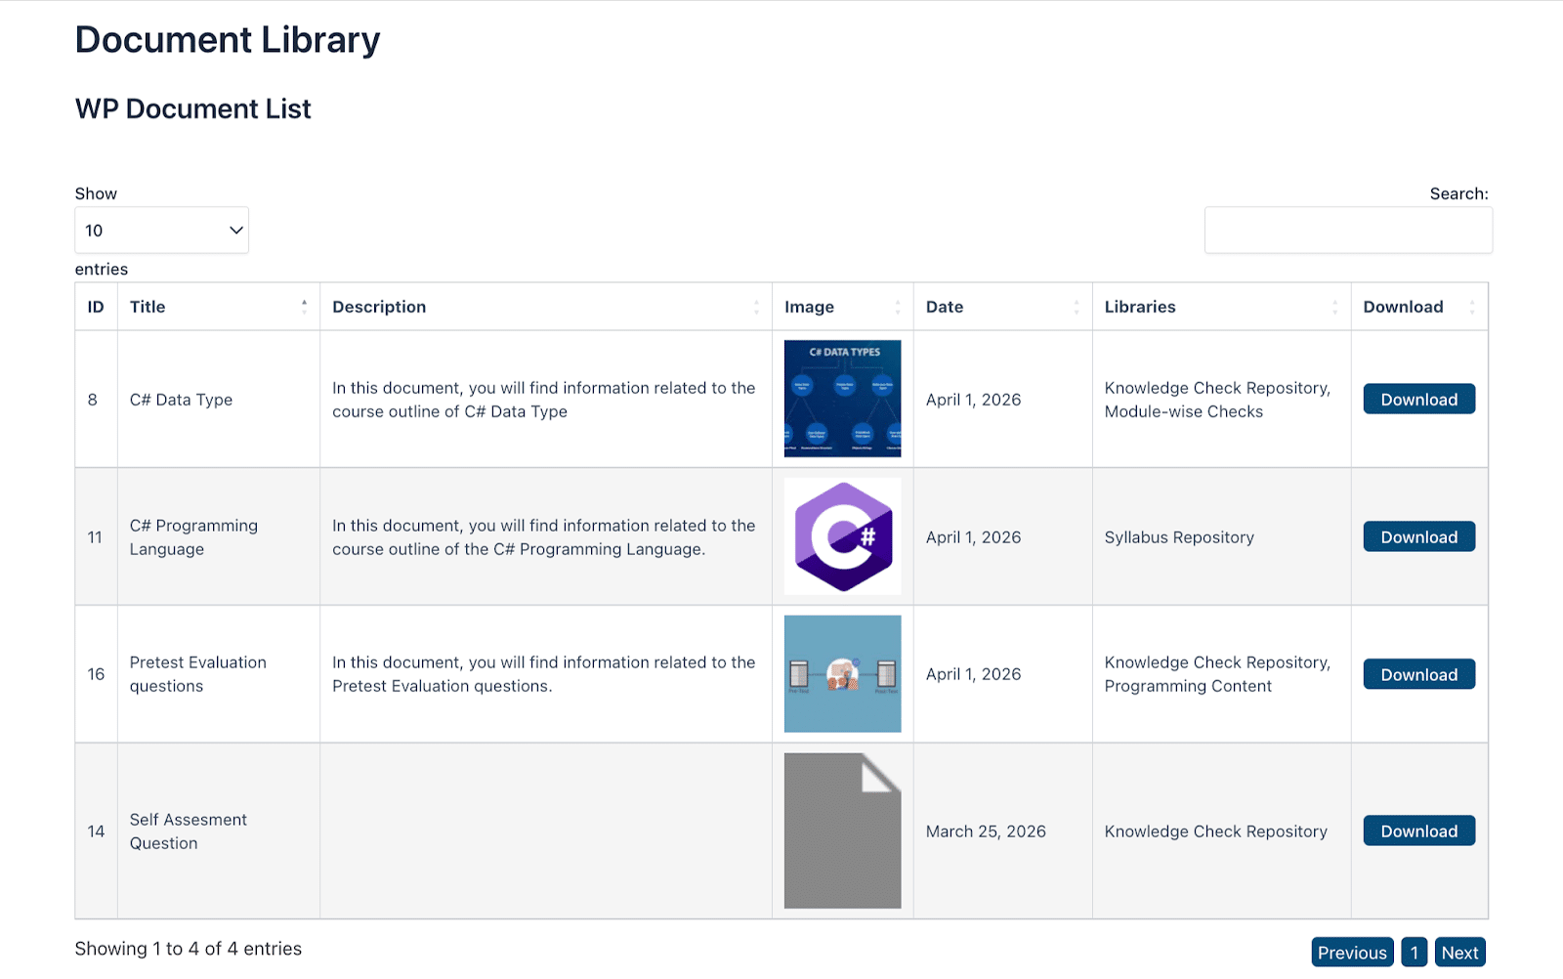
Task: Click the April 1, 2026 date in Pretest Evaluation row
Action: (974, 674)
